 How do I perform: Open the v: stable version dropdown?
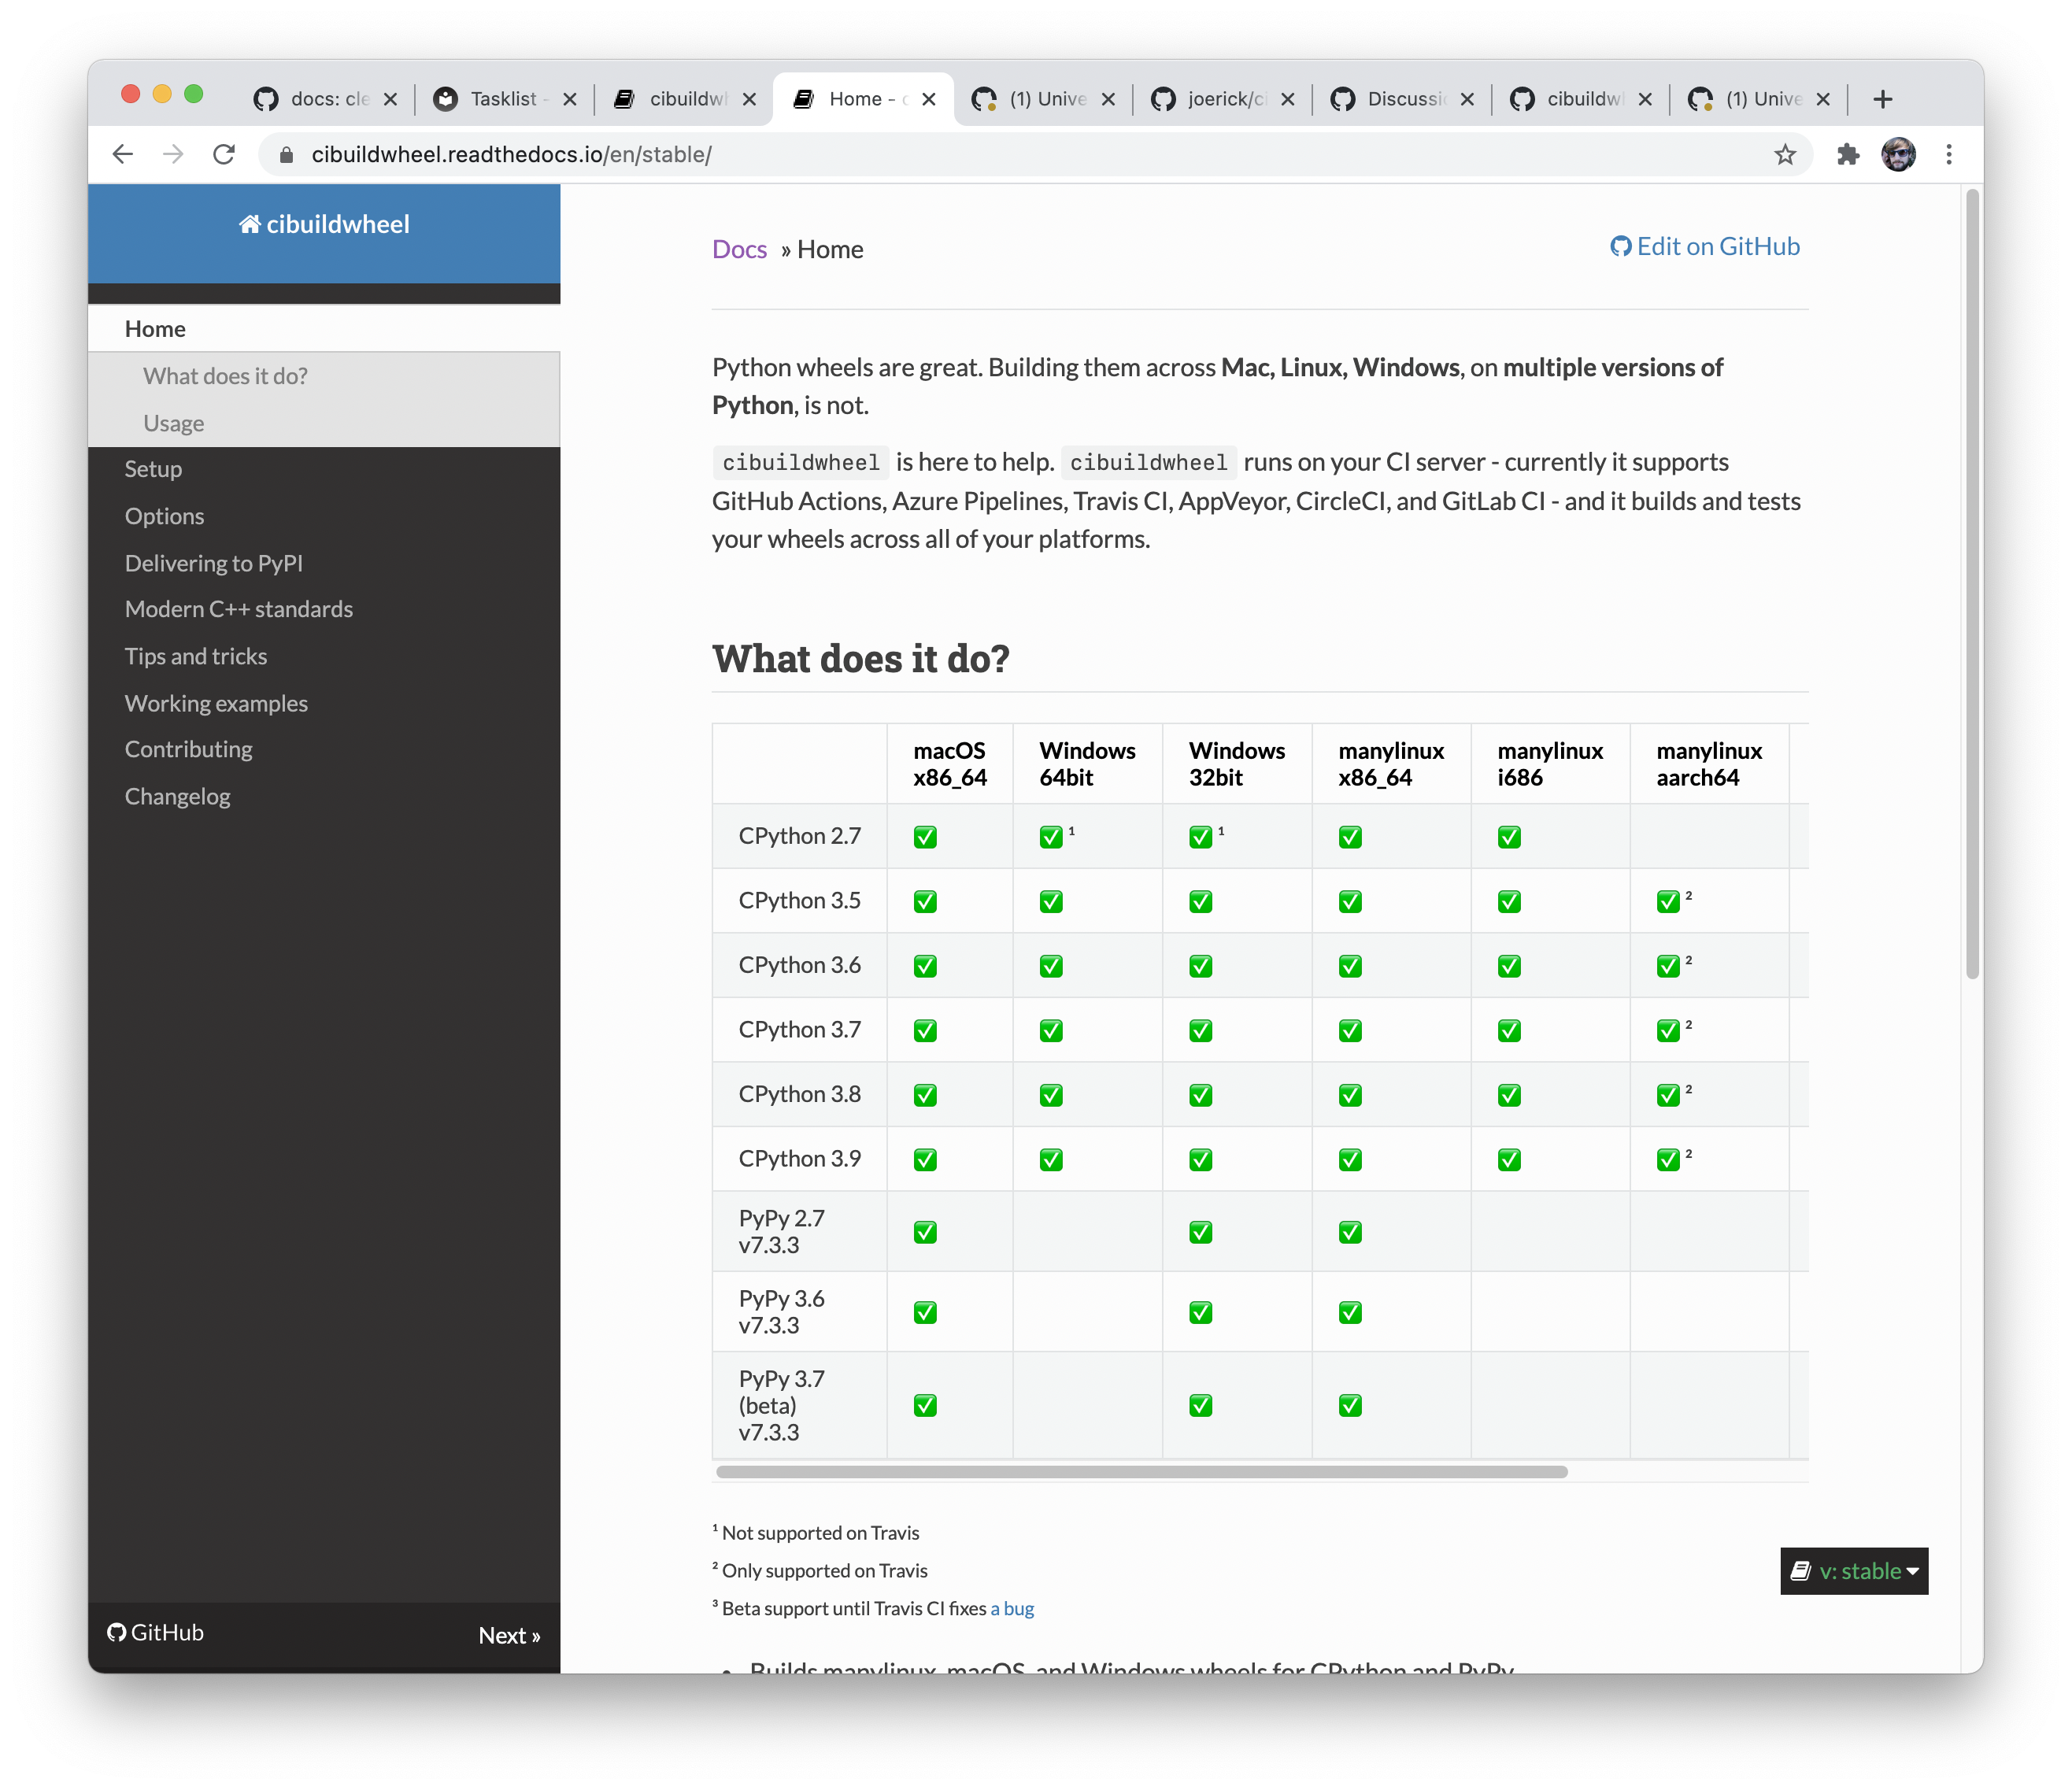1854,1571
